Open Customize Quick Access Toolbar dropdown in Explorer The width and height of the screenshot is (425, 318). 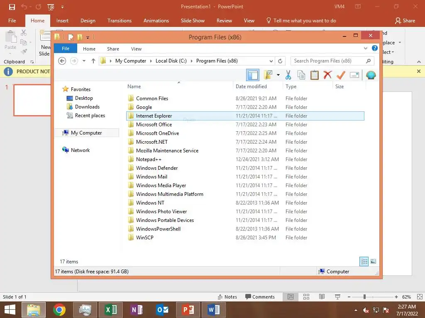click(88, 37)
